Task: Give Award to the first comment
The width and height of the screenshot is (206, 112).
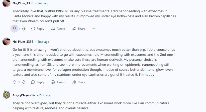Action: [58, 29]
